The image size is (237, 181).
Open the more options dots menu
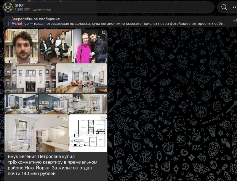pos(235,7)
